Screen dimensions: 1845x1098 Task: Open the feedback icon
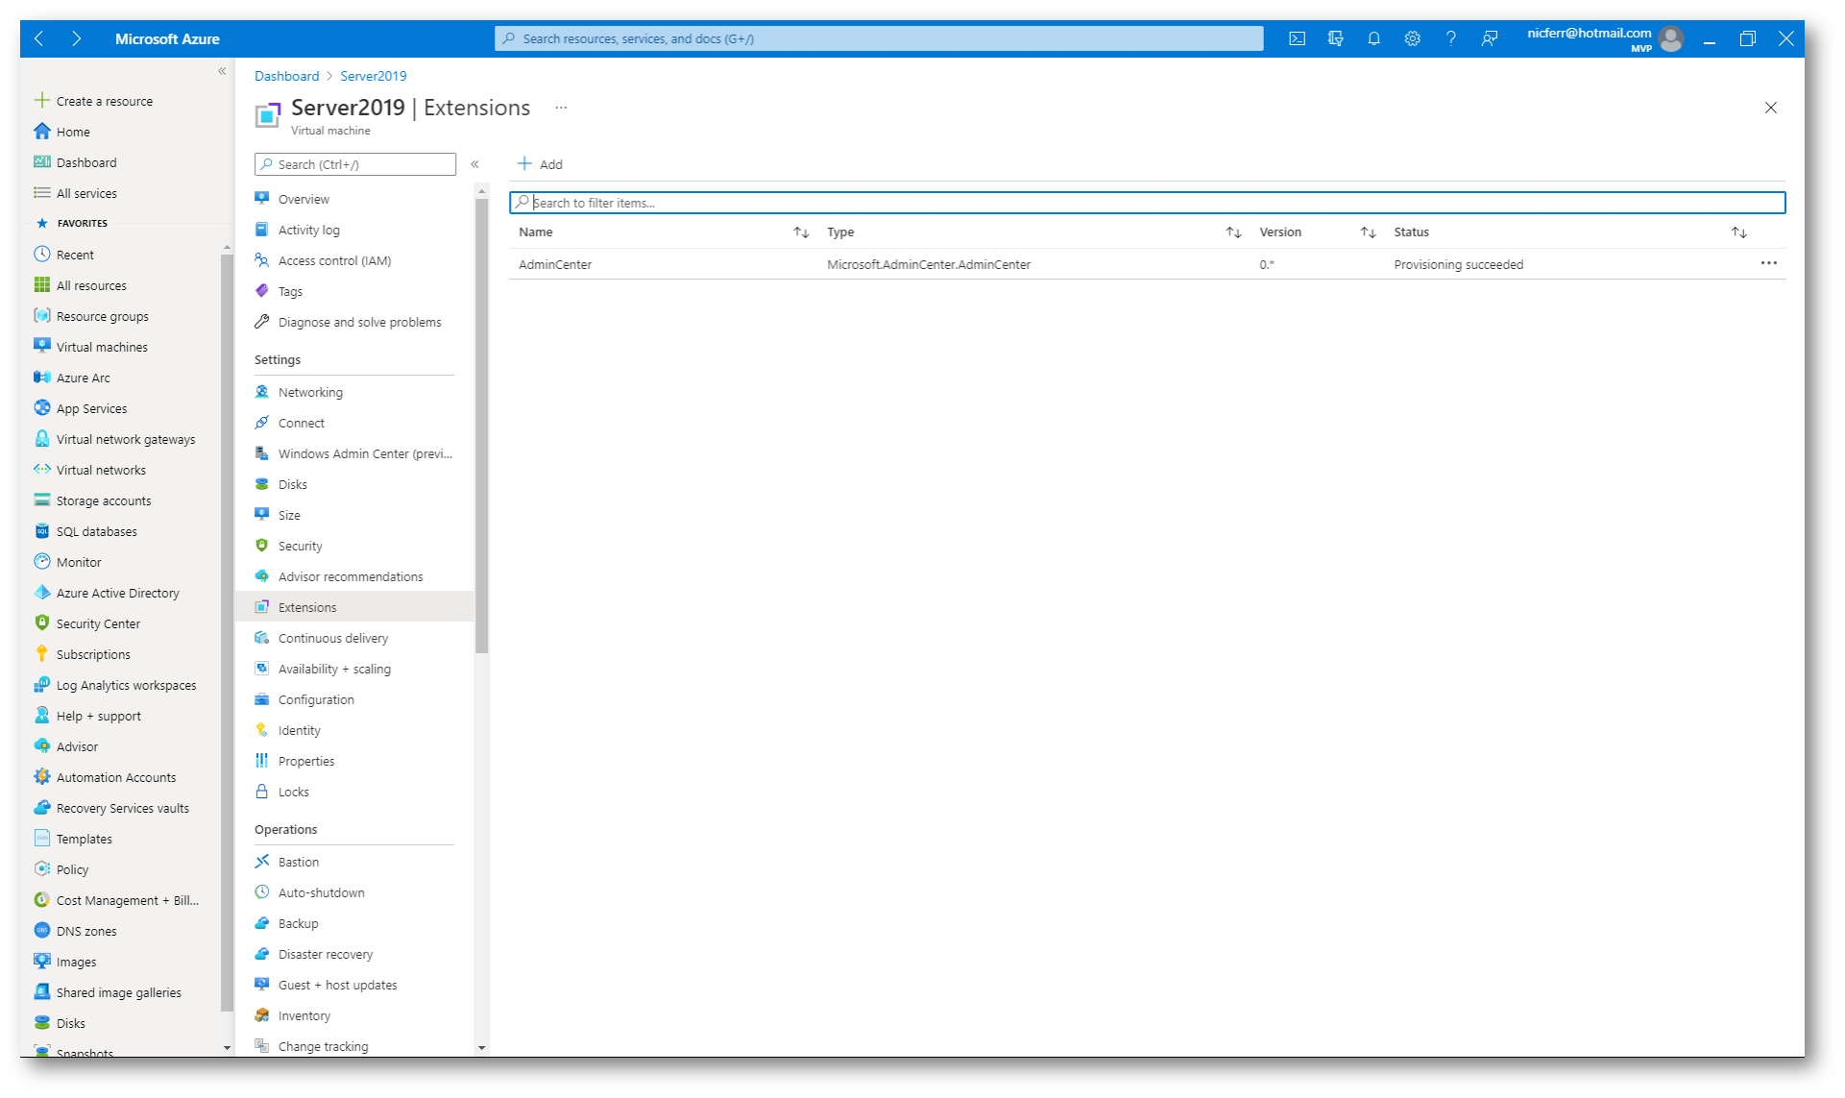click(x=1489, y=38)
